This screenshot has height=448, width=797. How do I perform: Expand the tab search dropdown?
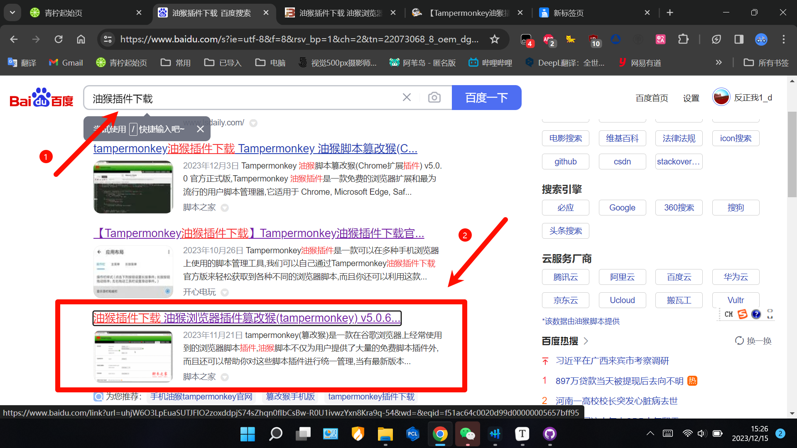coord(12,12)
